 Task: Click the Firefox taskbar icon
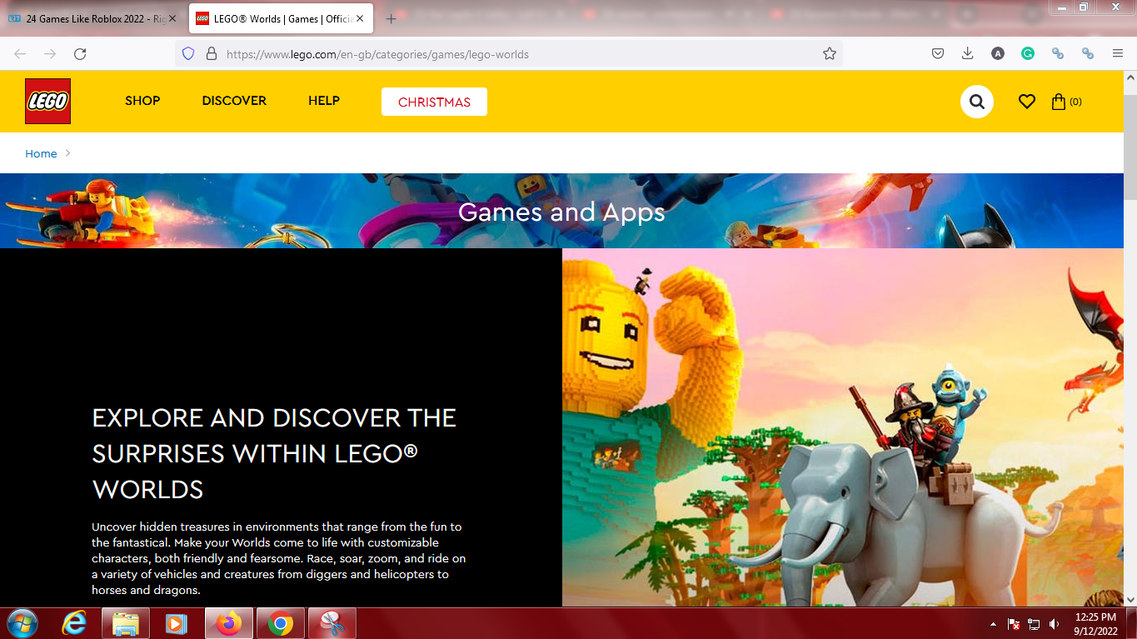(x=228, y=623)
